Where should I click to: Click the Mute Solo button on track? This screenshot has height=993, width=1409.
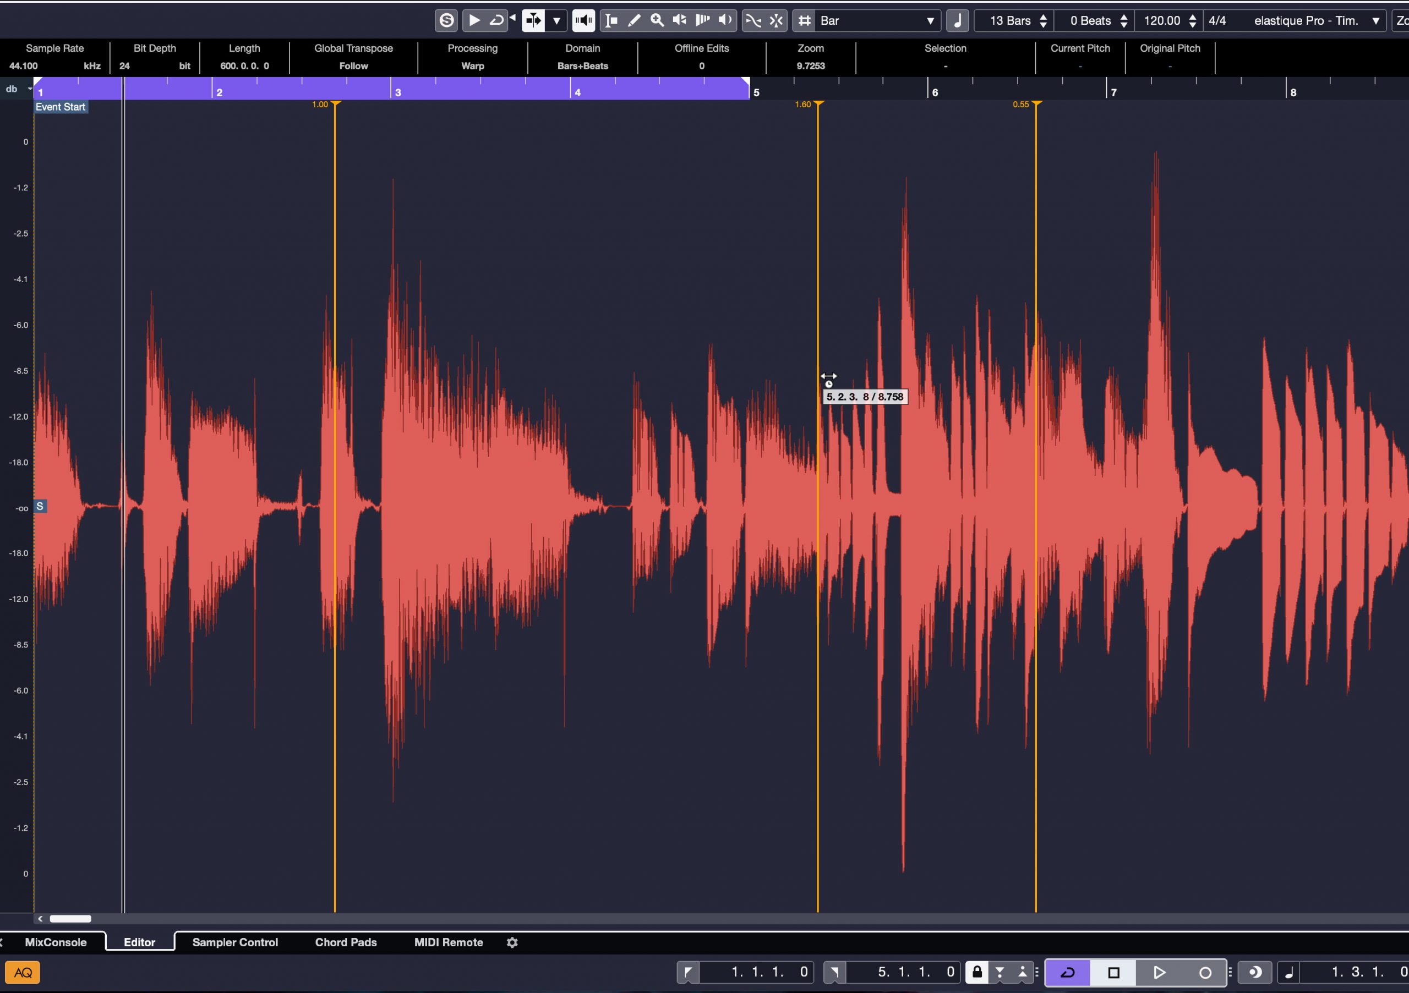40,506
